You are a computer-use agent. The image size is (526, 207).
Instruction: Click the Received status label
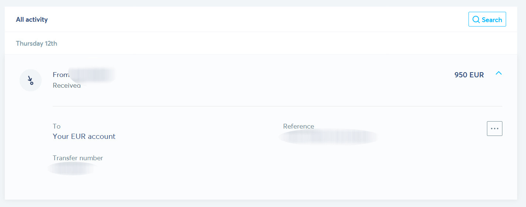coord(67,85)
